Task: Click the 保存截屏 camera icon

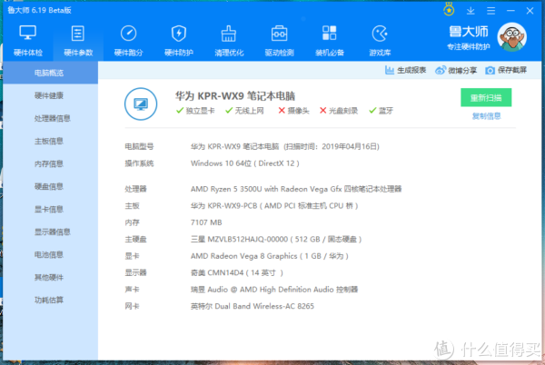Action: tap(490, 71)
